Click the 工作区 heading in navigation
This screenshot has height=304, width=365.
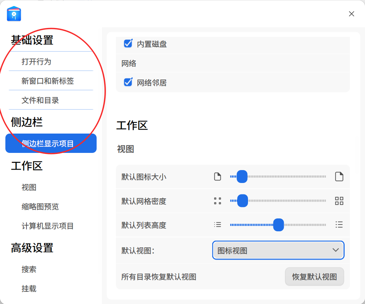coord(27,166)
